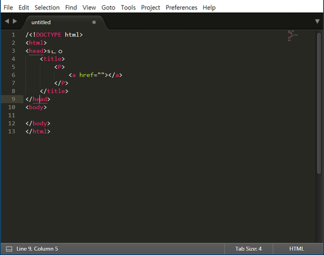
Task: Open the File menu
Action: click(8, 8)
